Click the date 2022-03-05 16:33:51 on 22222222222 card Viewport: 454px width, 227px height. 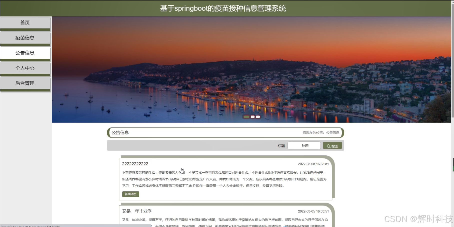[x=313, y=164]
